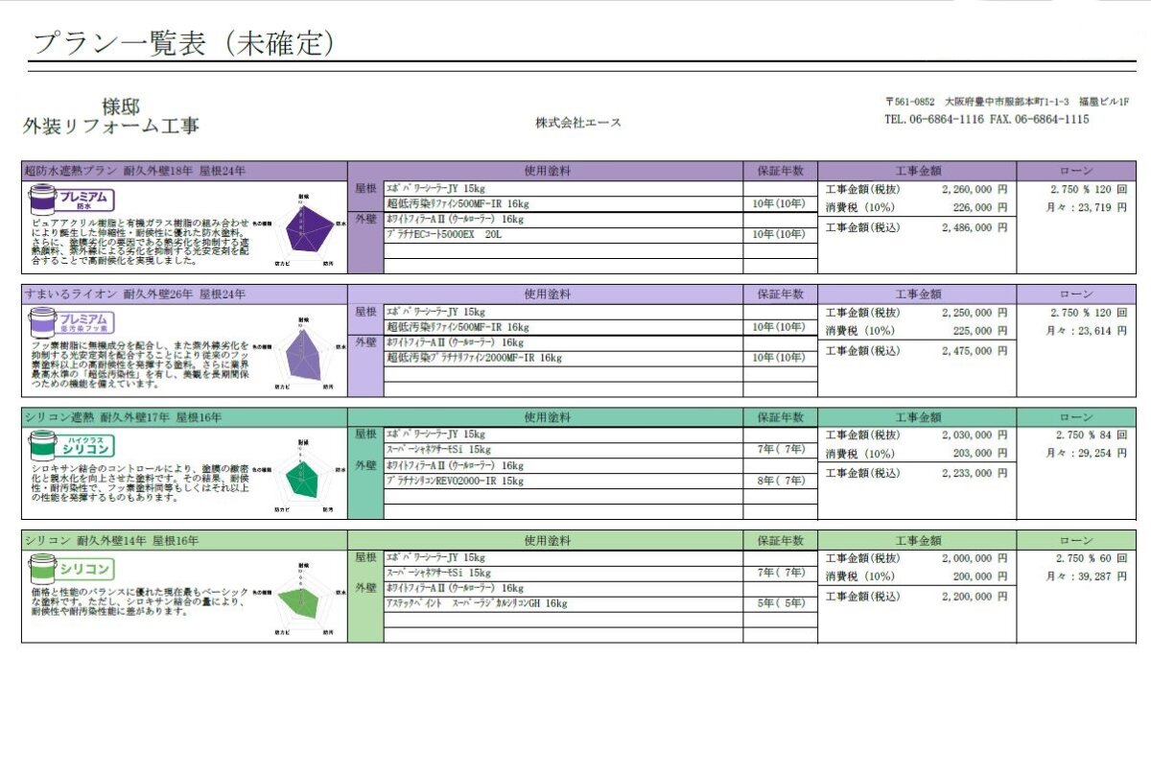Click the スーパーラジカルシリコンGH 16kg entry

tap(477, 604)
